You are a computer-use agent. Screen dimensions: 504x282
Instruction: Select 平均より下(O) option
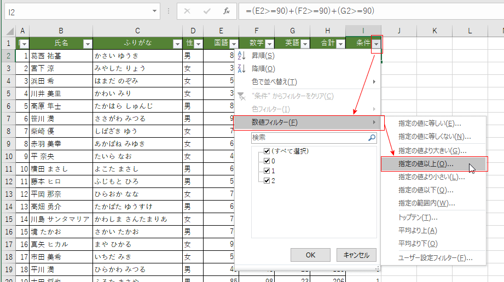click(433, 244)
